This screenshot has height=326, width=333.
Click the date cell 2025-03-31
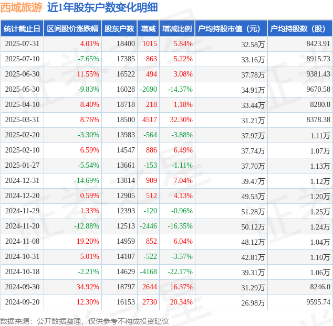coord(22,119)
